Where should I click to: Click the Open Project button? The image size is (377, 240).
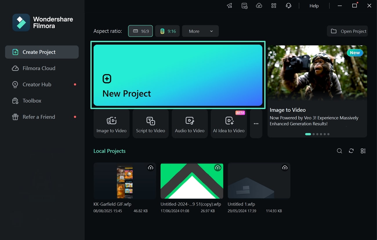click(x=347, y=31)
